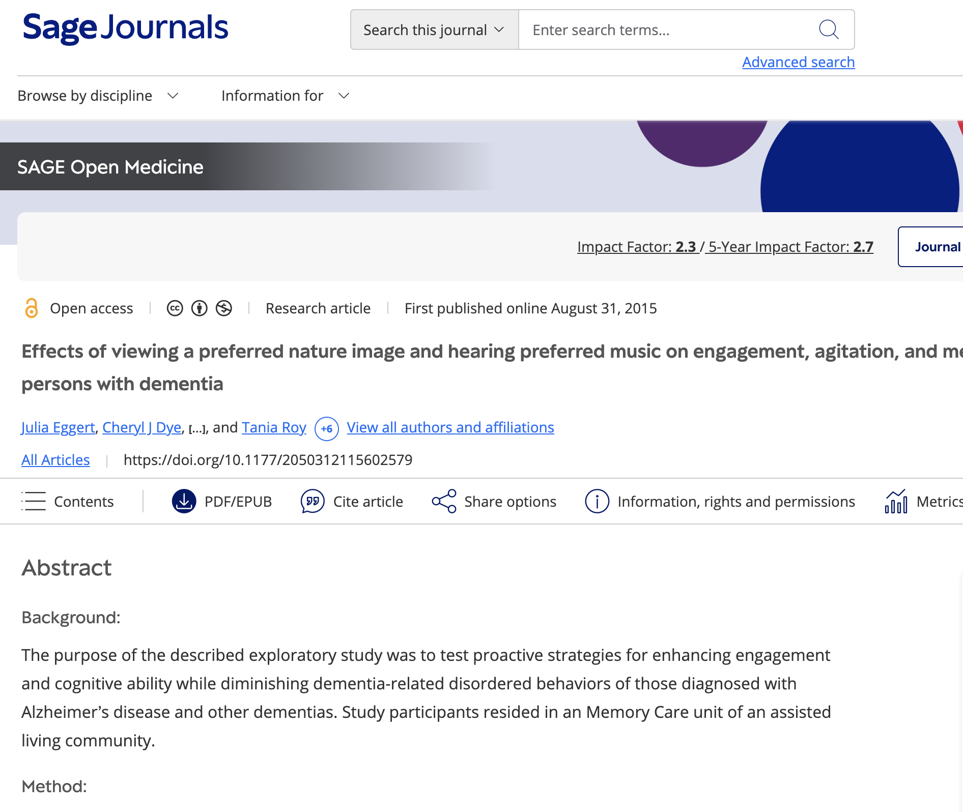Open the Contents list icon

click(34, 501)
